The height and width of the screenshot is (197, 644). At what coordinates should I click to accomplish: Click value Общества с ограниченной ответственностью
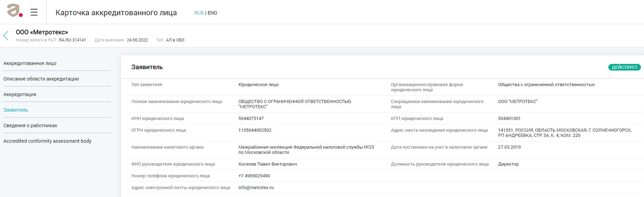point(546,85)
